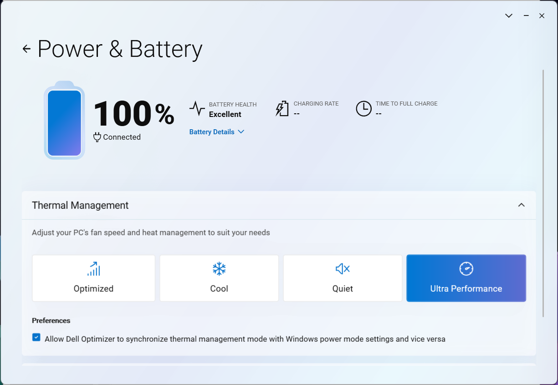Close the Power & Battery window

coord(542,15)
